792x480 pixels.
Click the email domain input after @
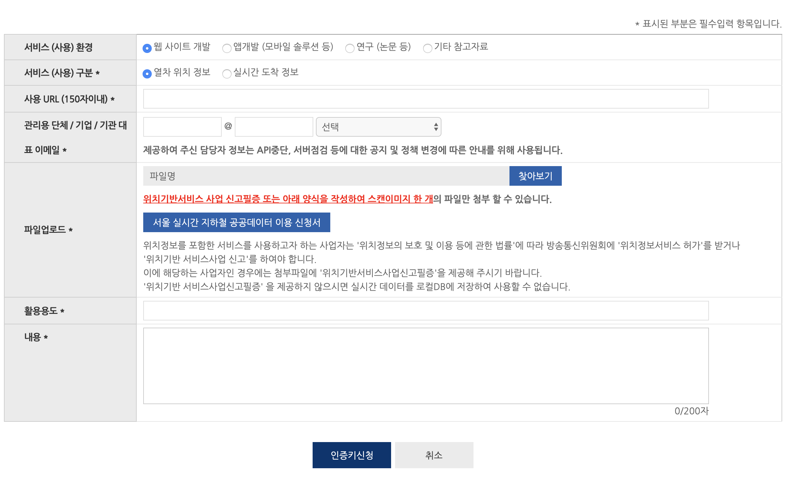[x=274, y=127]
